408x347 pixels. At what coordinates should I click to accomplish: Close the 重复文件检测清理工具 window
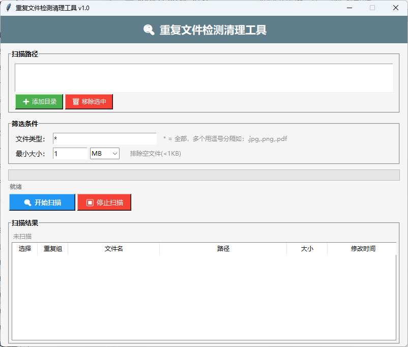(x=395, y=8)
